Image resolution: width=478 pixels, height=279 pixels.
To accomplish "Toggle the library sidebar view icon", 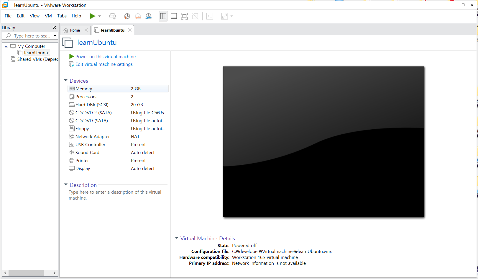I will click(163, 16).
